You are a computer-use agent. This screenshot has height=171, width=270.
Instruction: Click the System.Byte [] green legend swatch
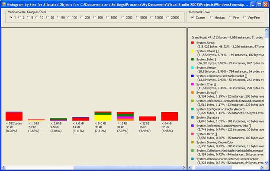coord(193,59)
